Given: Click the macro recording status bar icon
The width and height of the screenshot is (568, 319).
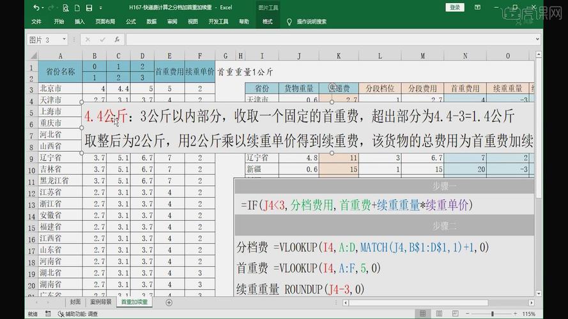Looking at the screenshot, I should click(x=48, y=313).
